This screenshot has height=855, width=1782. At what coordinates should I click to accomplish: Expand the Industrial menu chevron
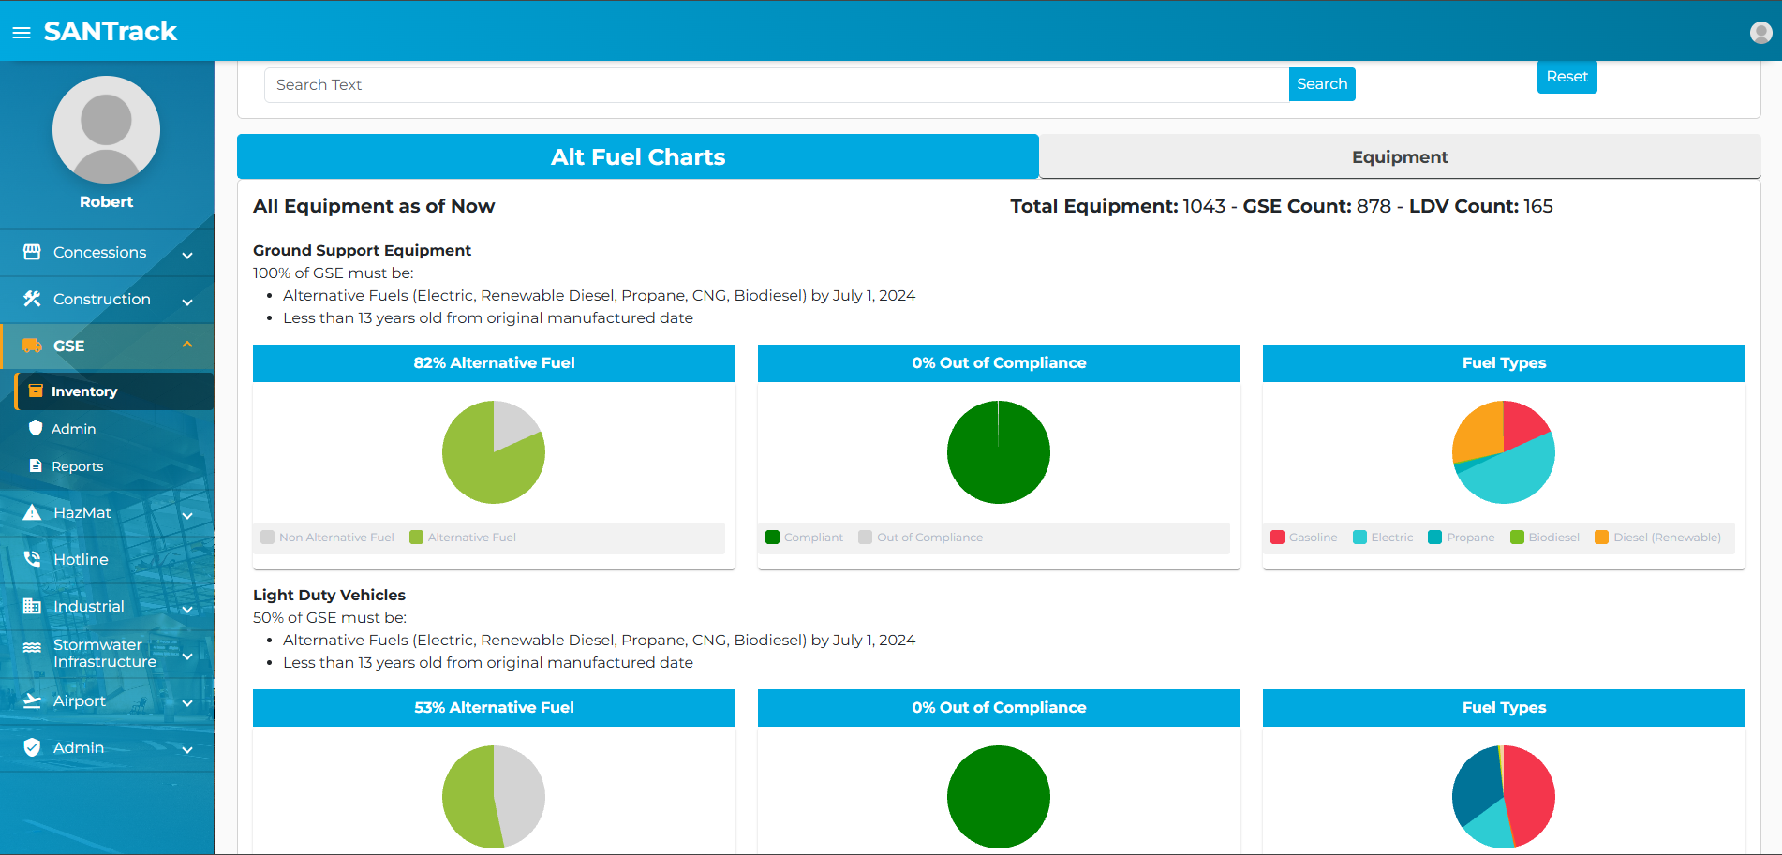(x=187, y=609)
